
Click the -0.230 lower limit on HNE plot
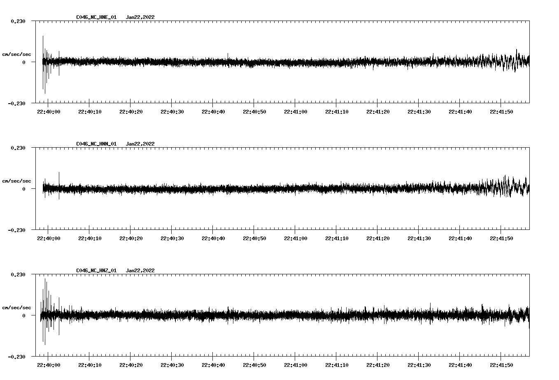pyautogui.click(x=16, y=103)
